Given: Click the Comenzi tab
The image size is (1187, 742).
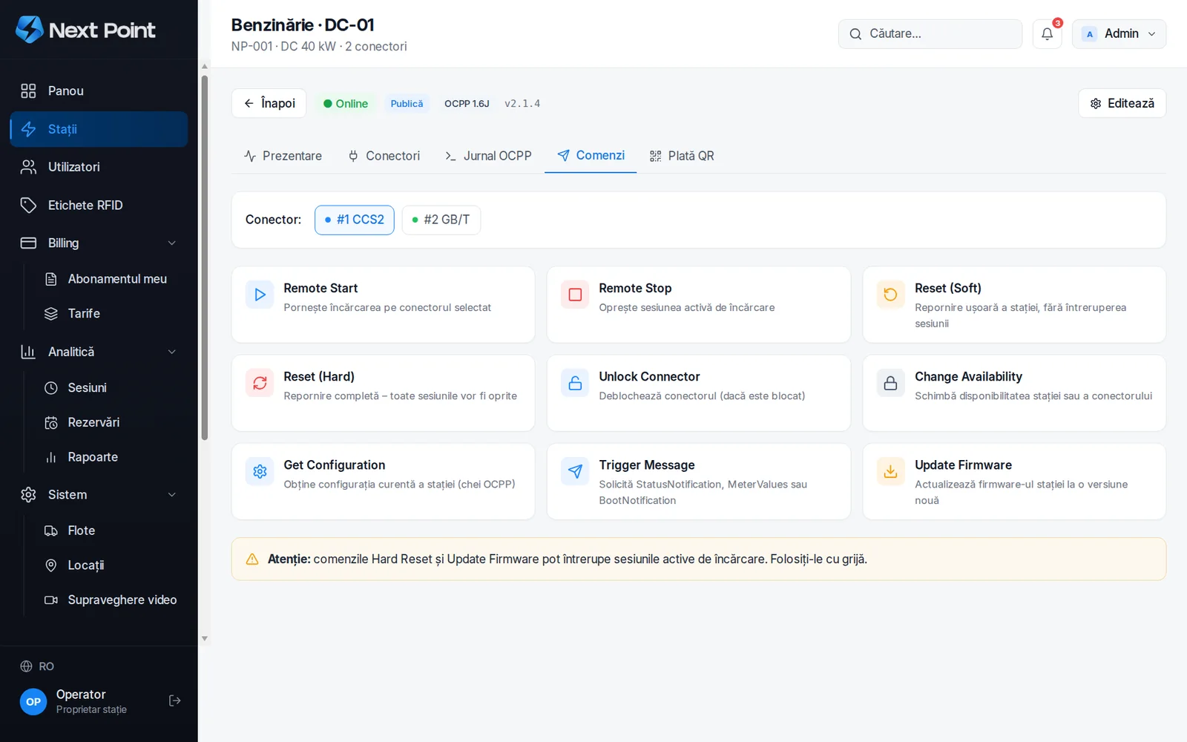Looking at the screenshot, I should click(x=591, y=156).
